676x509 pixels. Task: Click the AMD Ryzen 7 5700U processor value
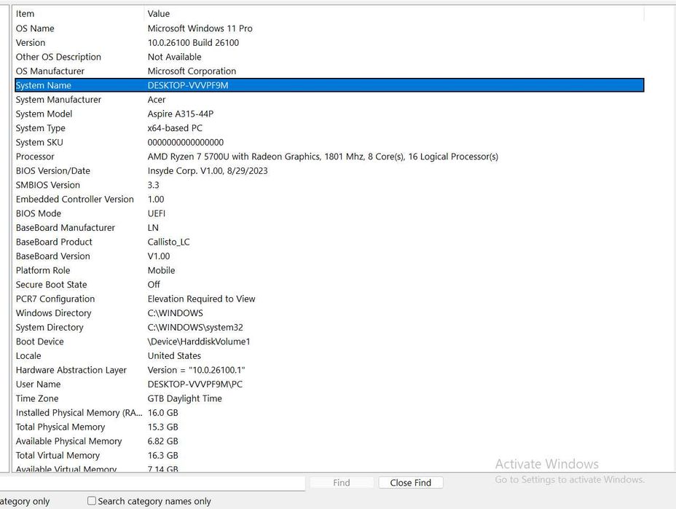[323, 157]
